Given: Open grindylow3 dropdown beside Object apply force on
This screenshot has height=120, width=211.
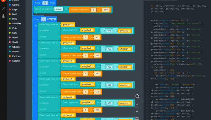Looking at the screenshot, I should click(x=68, y=61).
